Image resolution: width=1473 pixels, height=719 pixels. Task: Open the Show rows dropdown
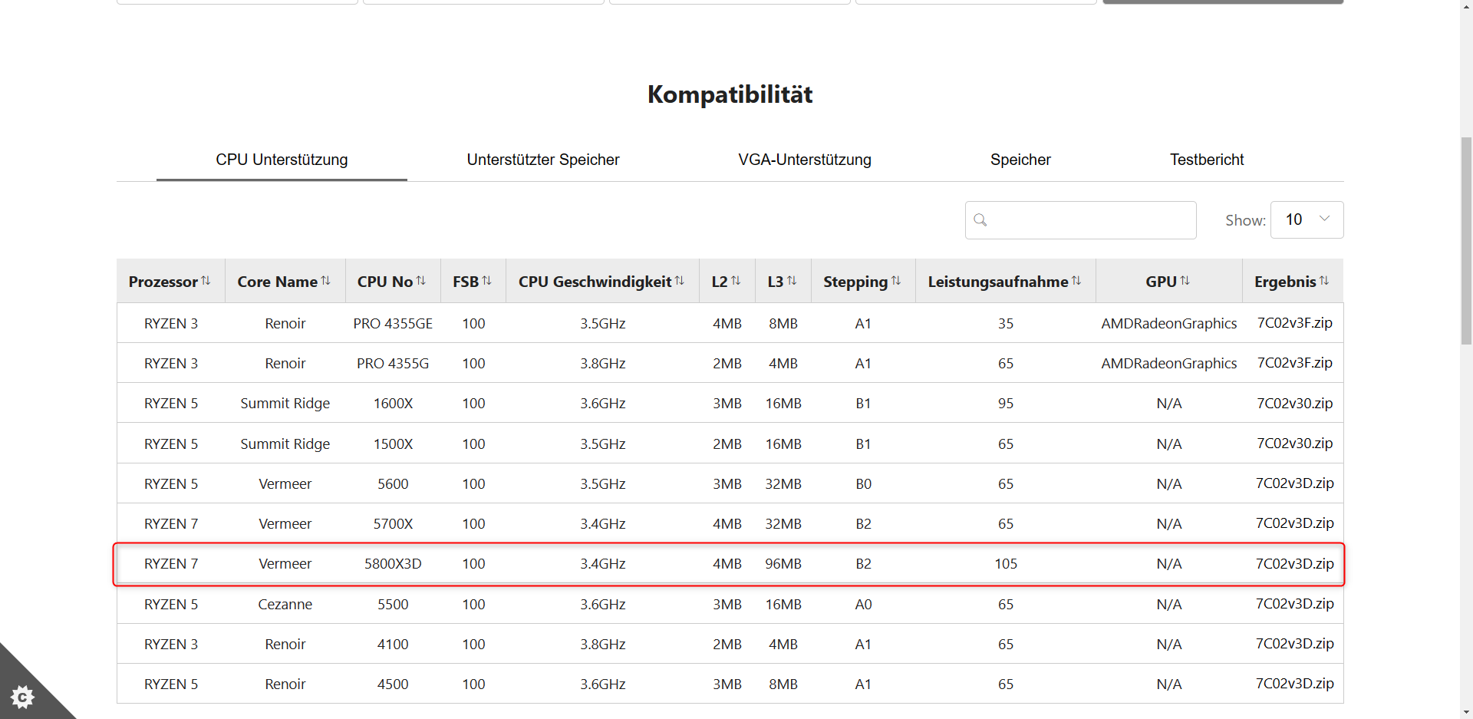click(1307, 219)
